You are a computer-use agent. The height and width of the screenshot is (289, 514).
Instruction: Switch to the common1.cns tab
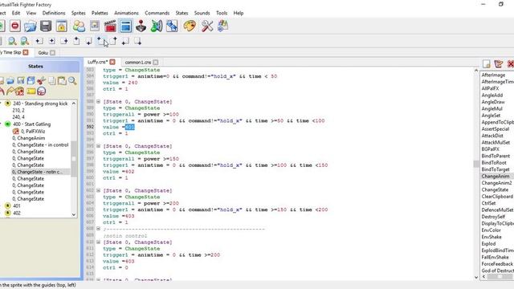138,63
